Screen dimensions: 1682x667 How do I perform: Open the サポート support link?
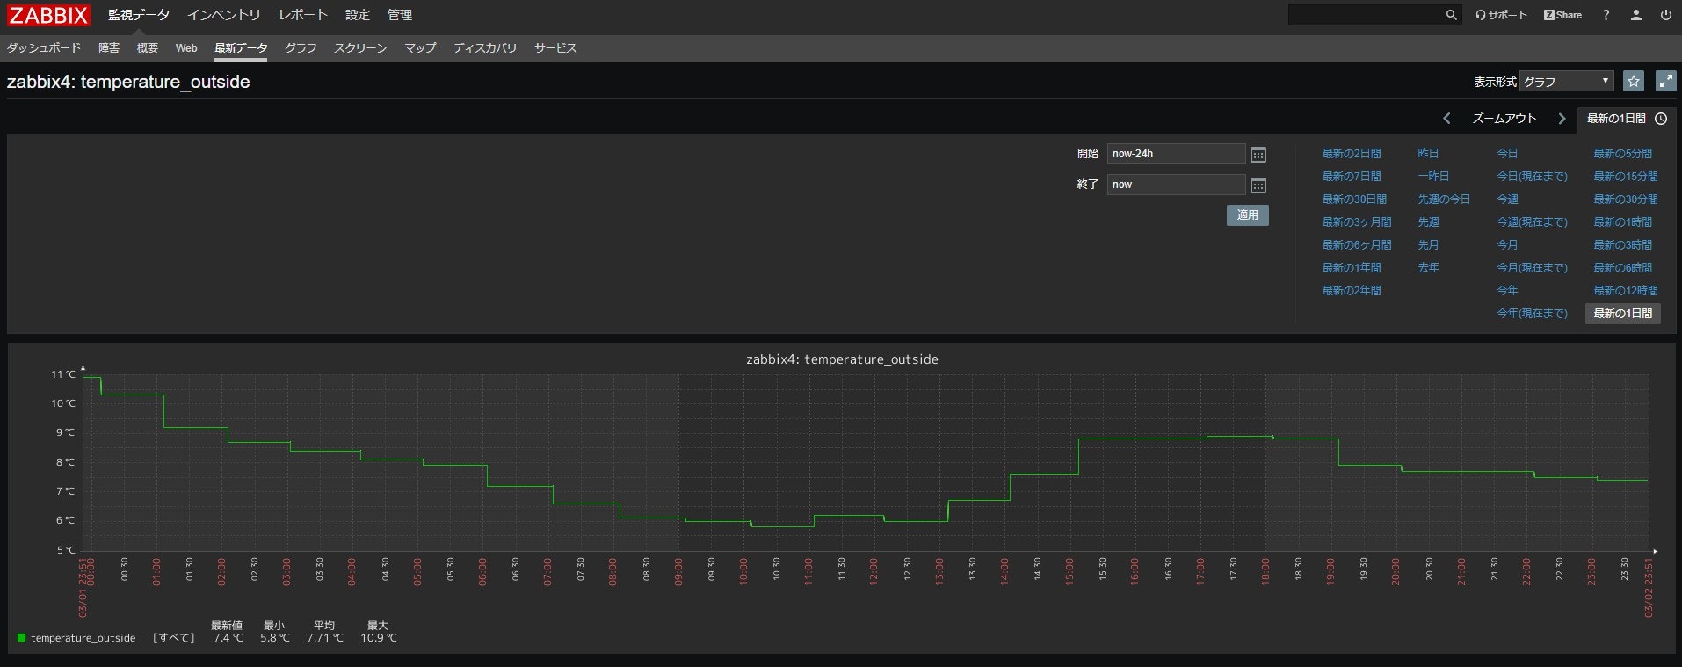pyautogui.click(x=1501, y=15)
